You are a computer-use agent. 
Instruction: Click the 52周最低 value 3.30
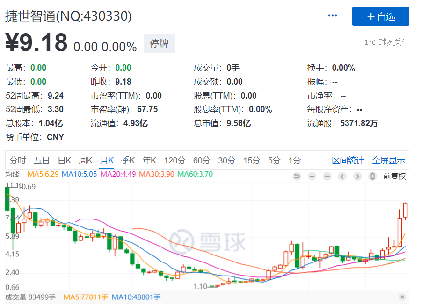(x=56, y=109)
